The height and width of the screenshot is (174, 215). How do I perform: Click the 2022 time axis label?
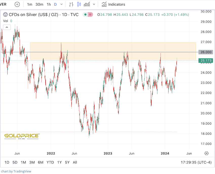point(51,153)
